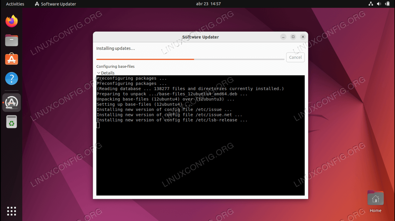Click the '/etc/issue ...' config line
This screenshot has width=395, height=221.
(164, 110)
